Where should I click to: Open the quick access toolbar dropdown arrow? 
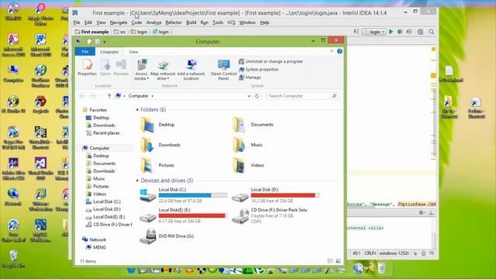click(x=105, y=41)
